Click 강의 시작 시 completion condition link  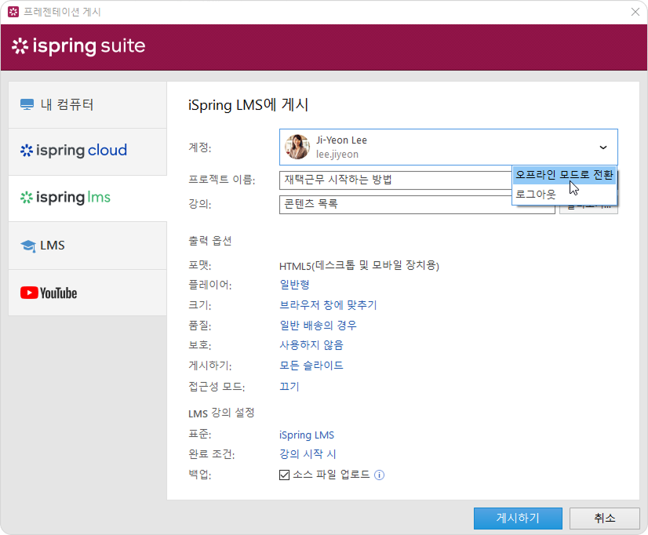tap(308, 455)
